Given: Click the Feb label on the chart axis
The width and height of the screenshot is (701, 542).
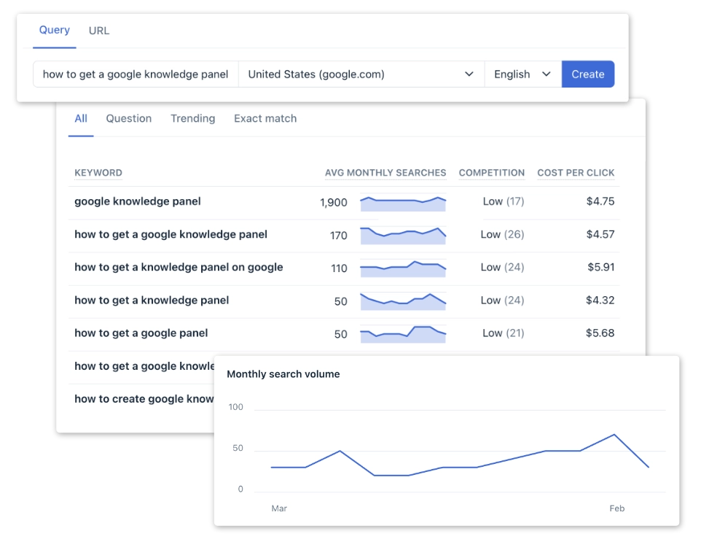Looking at the screenshot, I should pyautogui.click(x=617, y=508).
